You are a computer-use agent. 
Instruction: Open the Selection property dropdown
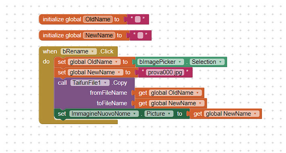pos(207,62)
